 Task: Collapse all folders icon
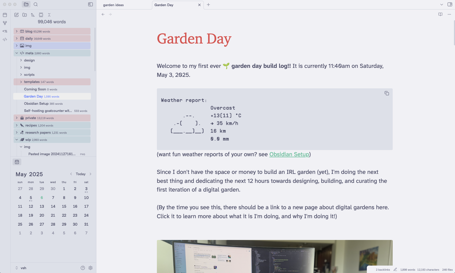click(x=49, y=15)
